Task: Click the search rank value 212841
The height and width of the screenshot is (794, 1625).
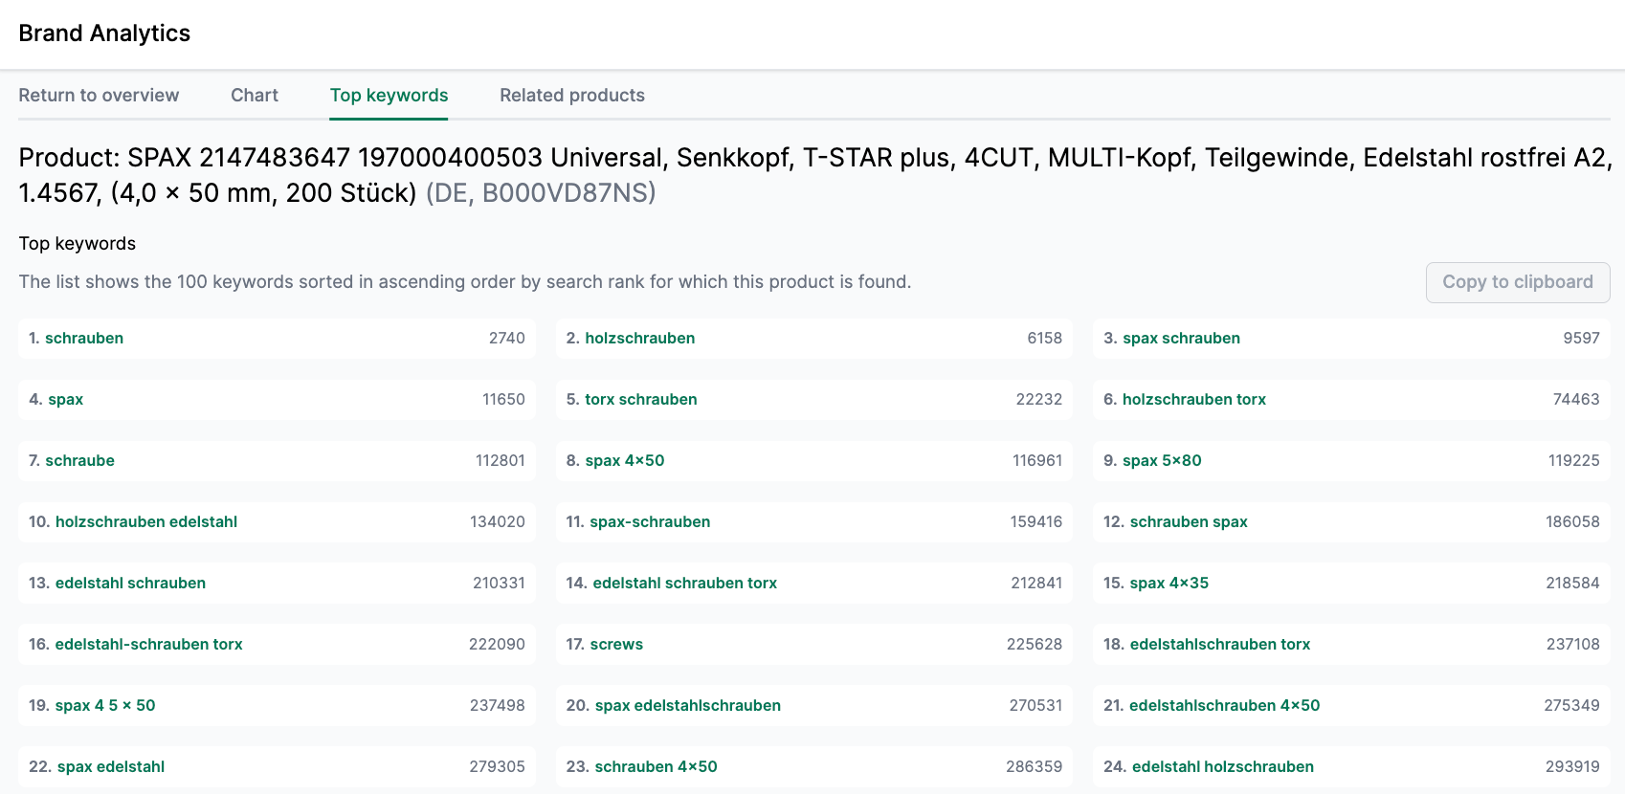Action: coord(1037,583)
